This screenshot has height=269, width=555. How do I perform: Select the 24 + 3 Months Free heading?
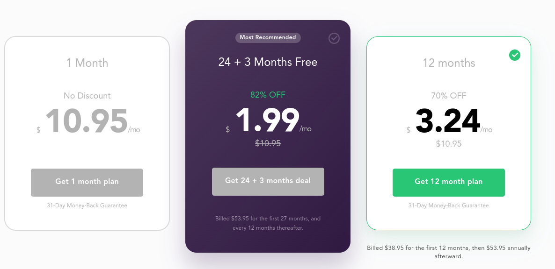click(x=268, y=62)
